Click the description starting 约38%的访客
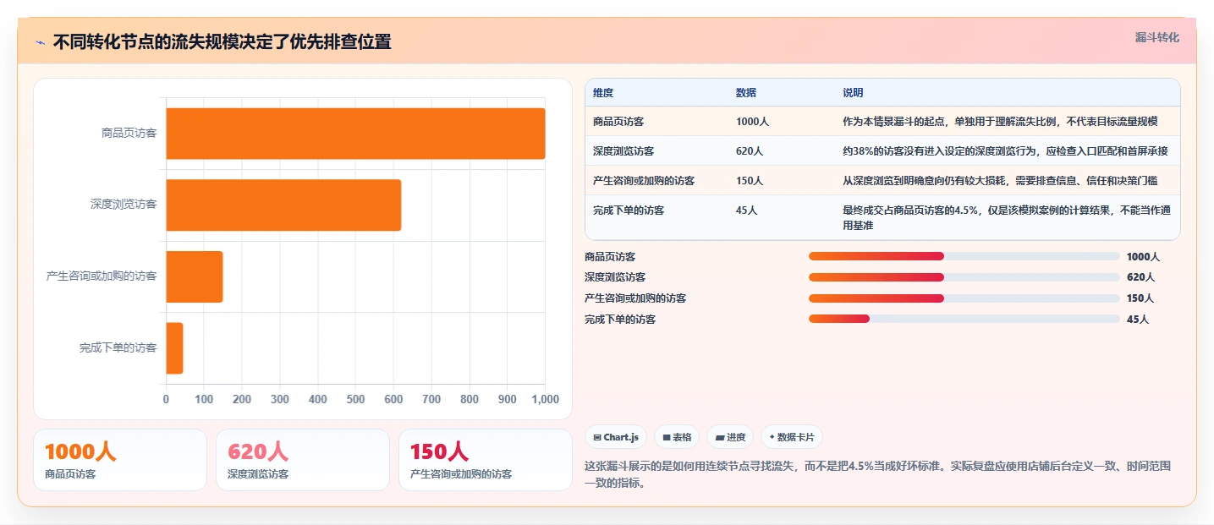 pos(1005,151)
